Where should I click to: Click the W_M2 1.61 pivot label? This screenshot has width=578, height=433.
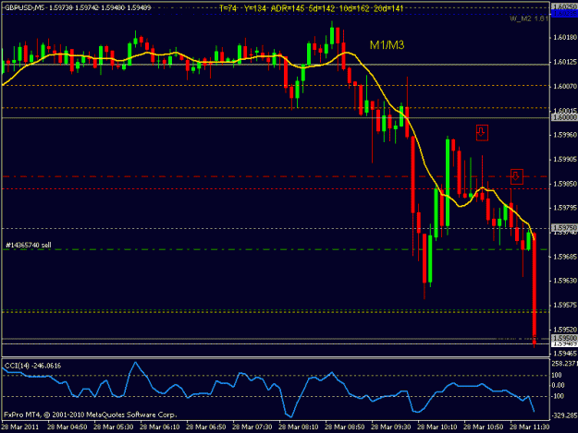[x=529, y=18]
